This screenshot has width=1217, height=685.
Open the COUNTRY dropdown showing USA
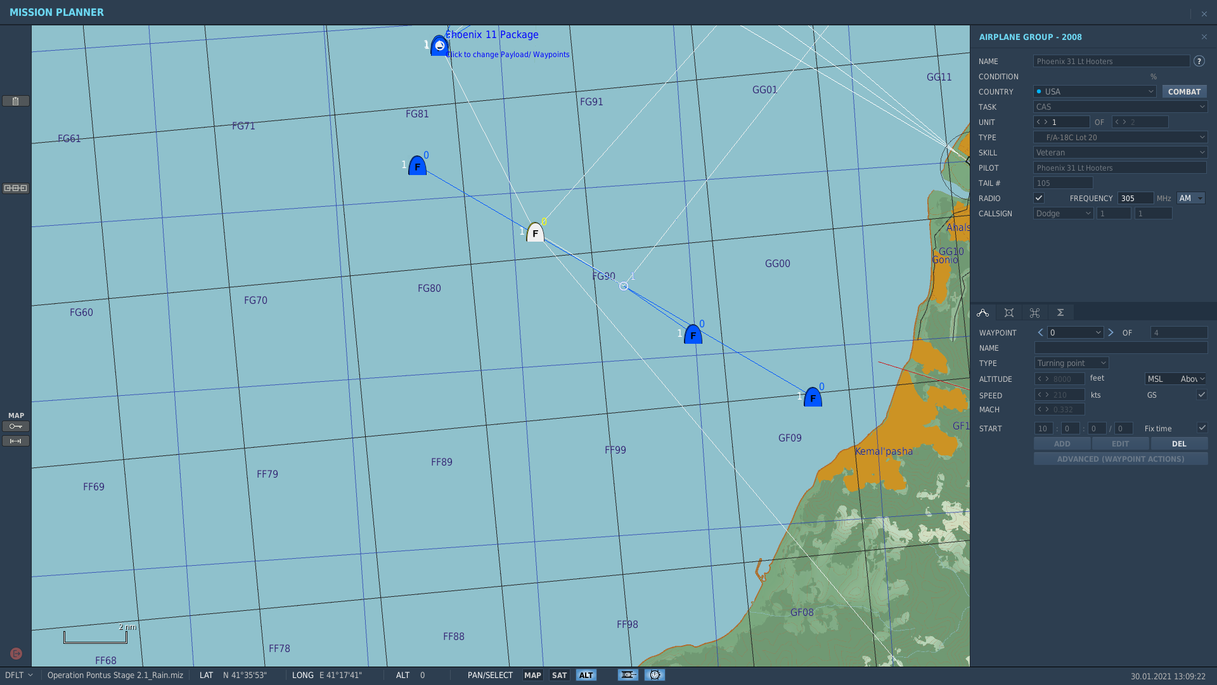pyautogui.click(x=1095, y=91)
